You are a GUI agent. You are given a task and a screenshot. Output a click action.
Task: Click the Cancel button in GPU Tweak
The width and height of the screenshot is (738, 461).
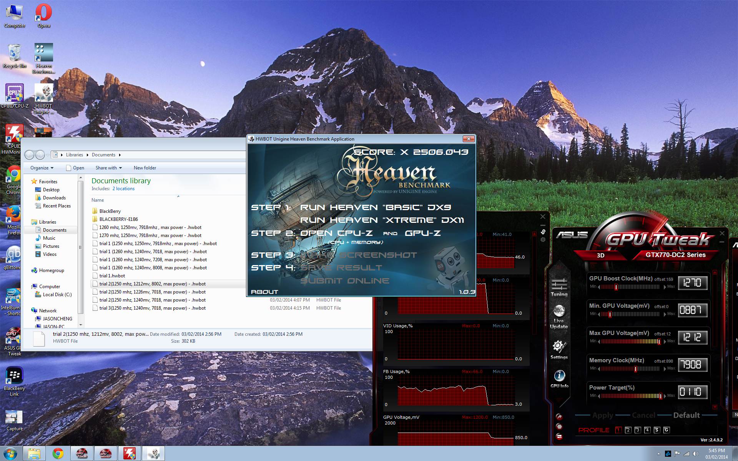click(x=643, y=415)
